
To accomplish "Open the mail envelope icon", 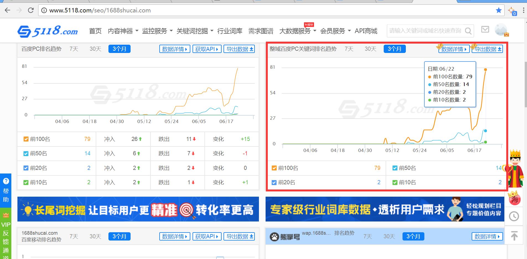I will coord(485,29).
